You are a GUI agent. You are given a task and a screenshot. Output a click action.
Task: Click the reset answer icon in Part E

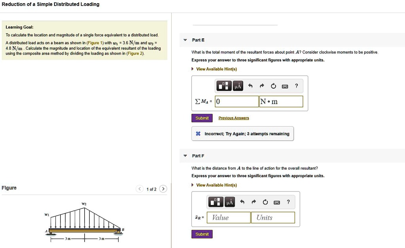[x=274, y=86]
